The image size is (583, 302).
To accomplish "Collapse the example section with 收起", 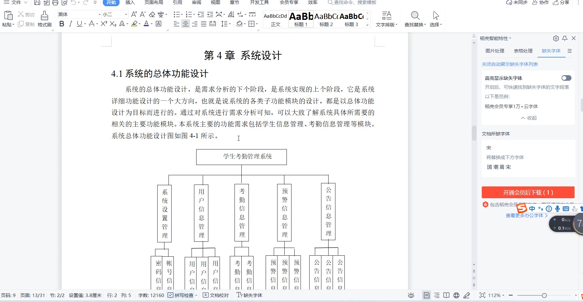I will (x=528, y=118).
